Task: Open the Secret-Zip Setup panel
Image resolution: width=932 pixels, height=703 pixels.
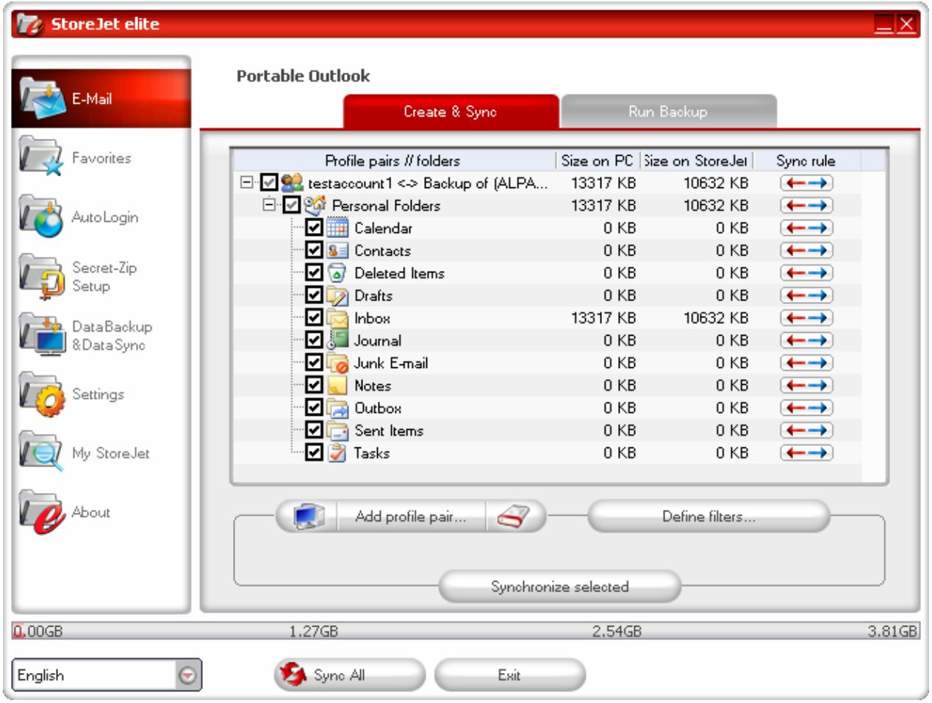Action: point(66,274)
